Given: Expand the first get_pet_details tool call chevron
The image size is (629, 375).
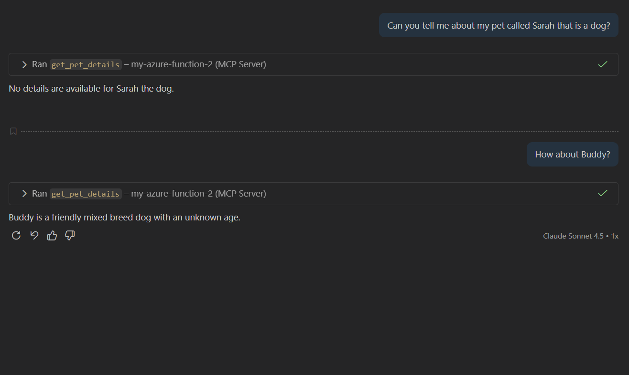Looking at the screenshot, I should coord(24,64).
